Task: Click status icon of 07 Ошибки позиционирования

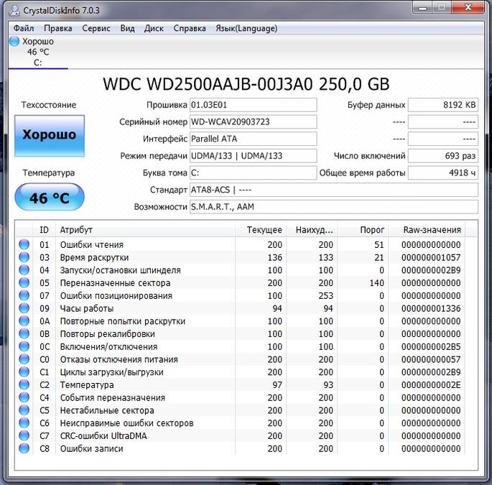Action: [24, 295]
